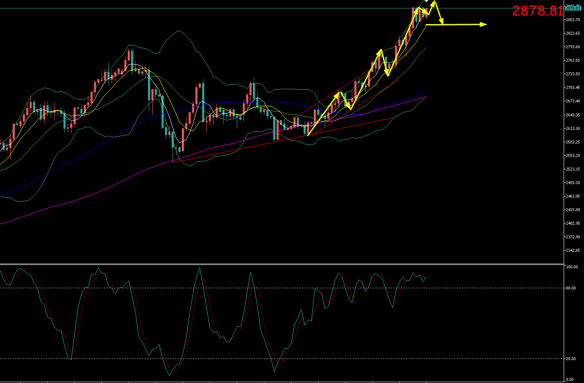Select the 100.00 label on indicator scale
Screen dimensions: 584x383
click(572, 267)
